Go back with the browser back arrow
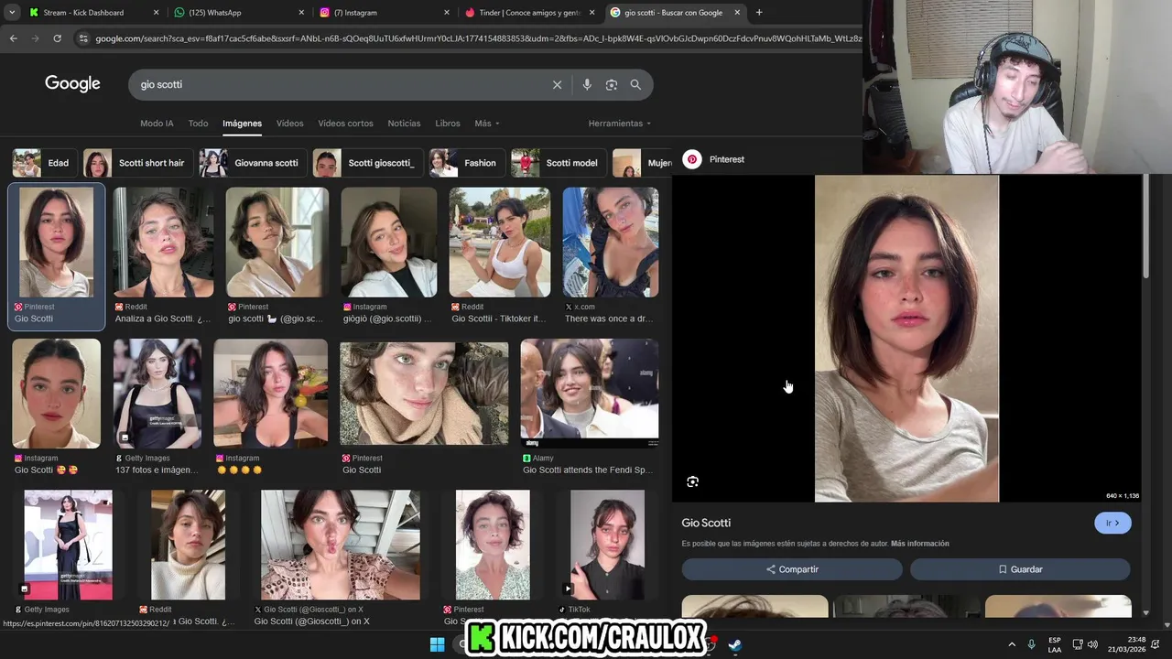1172x659 pixels. [14, 38]
